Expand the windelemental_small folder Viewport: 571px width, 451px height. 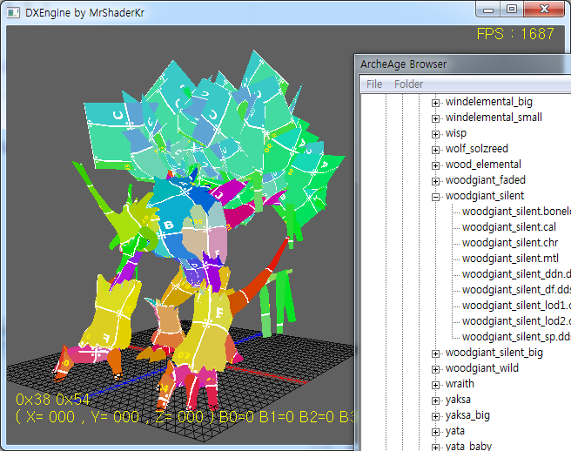point(435,118)
